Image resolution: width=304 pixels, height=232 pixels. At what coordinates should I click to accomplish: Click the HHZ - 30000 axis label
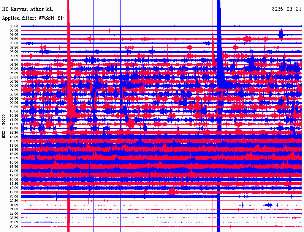(x=4, y=126)
